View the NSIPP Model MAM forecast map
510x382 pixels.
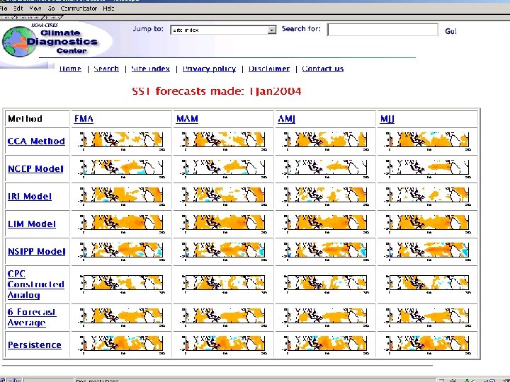click(x=223, y=251)
